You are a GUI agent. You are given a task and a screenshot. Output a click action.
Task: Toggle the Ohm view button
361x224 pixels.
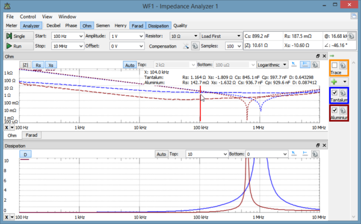(87, 25)
